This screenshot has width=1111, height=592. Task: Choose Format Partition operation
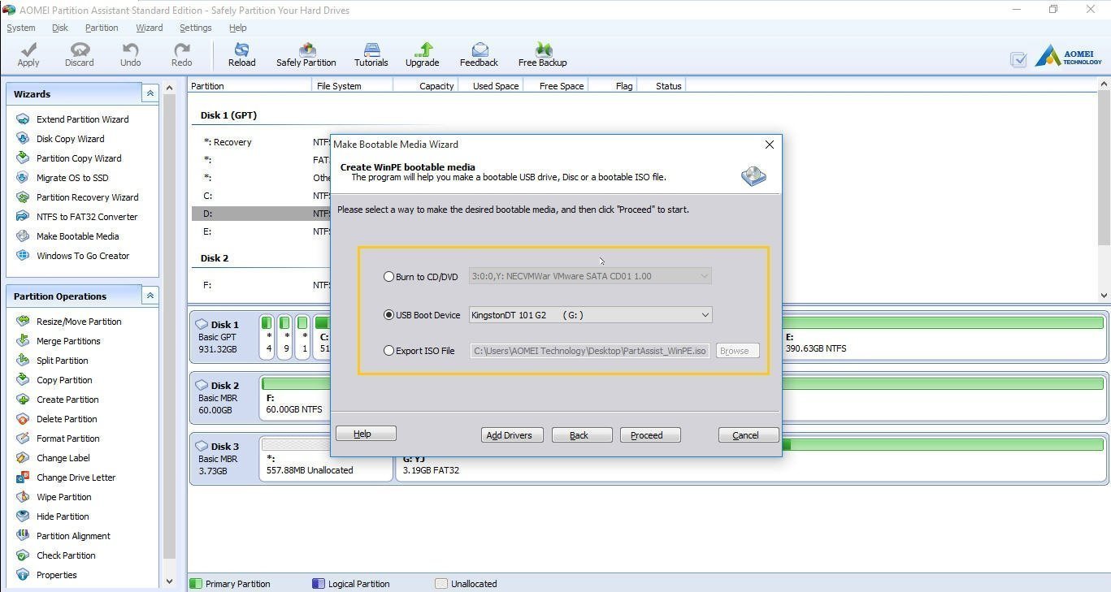point(67,439)
